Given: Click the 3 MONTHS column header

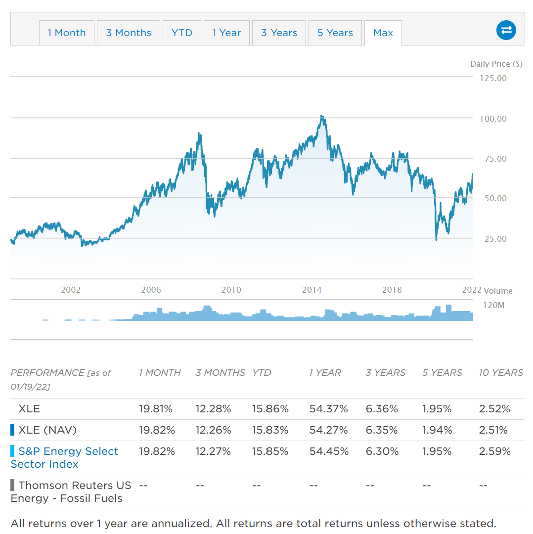Looking at the screenshot, I should 220,373.
